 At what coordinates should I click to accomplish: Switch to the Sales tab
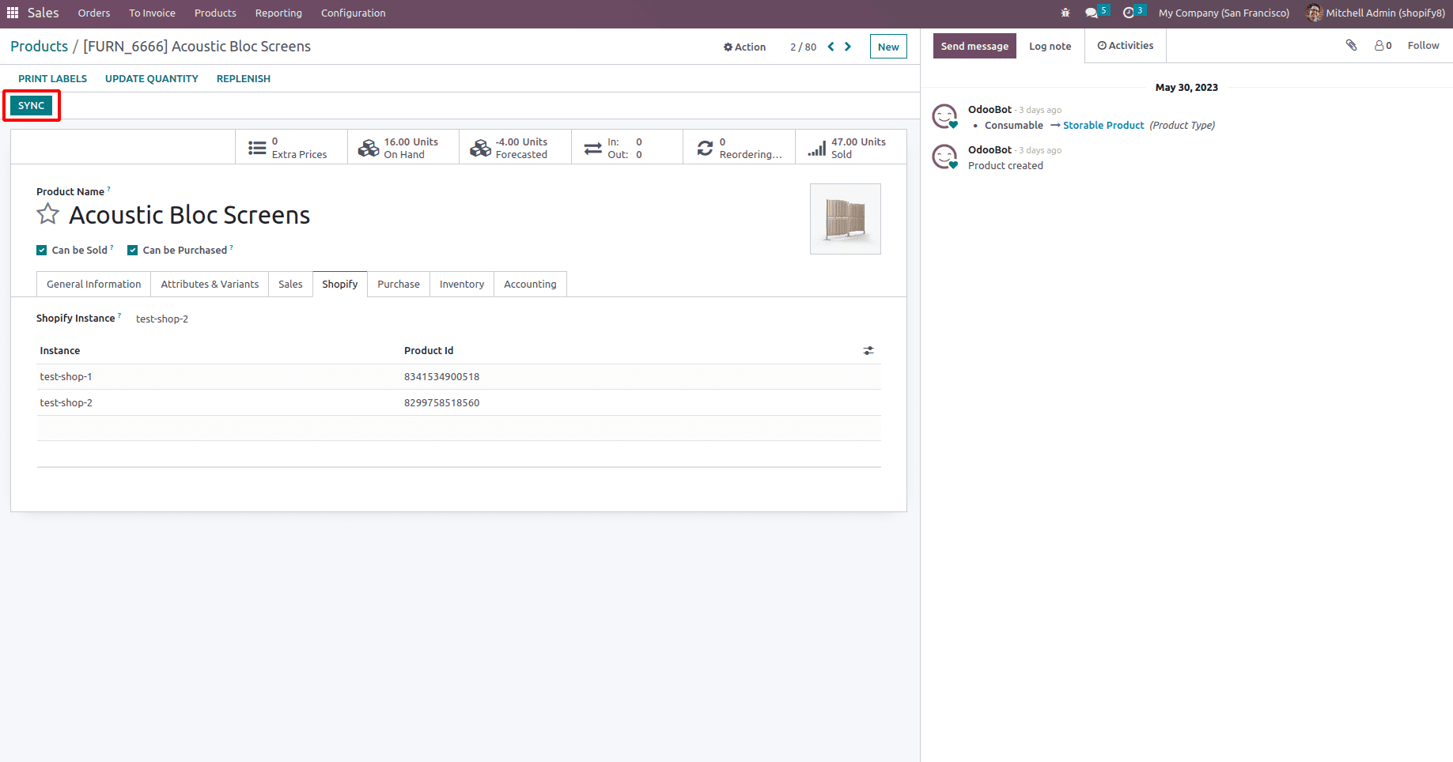click(x=290, y=284)
